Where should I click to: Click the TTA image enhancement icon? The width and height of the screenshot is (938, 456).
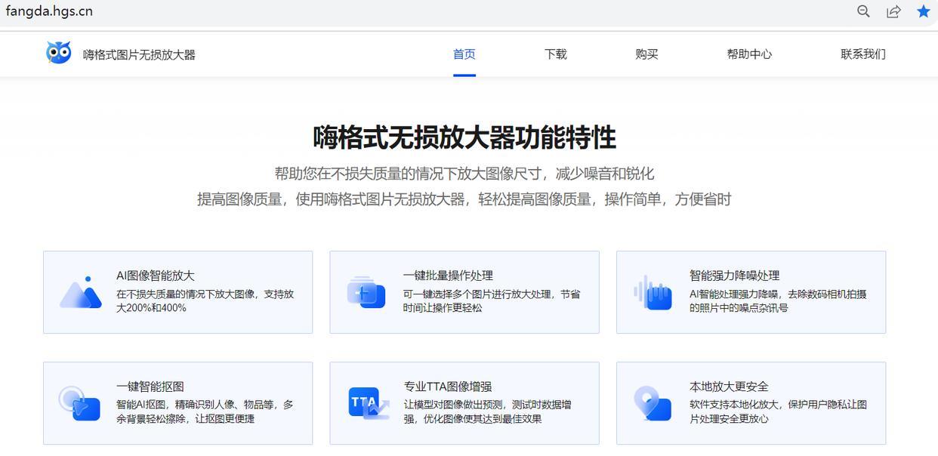pyautogui.click(x=367, y=403)
